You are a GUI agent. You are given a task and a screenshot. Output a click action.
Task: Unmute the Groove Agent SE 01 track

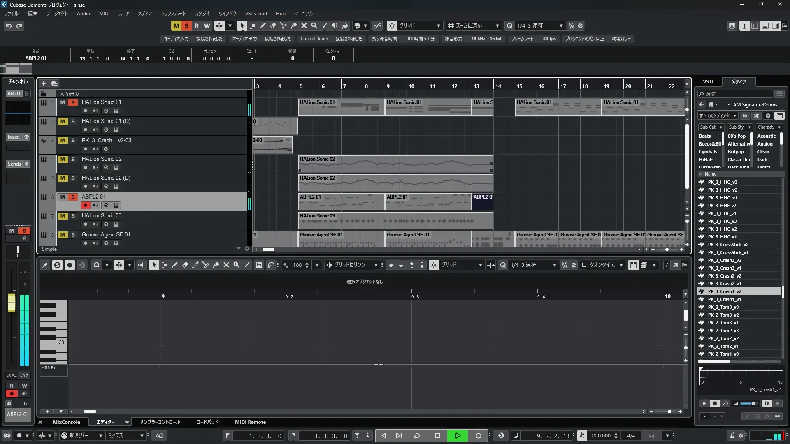tap(63, 235)
